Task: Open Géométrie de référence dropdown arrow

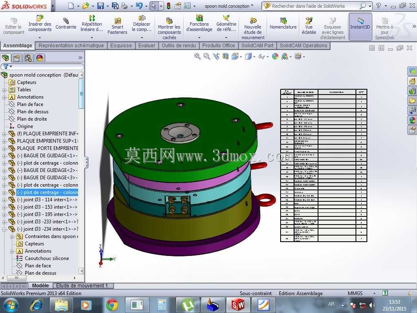Action: click(226, 37)
